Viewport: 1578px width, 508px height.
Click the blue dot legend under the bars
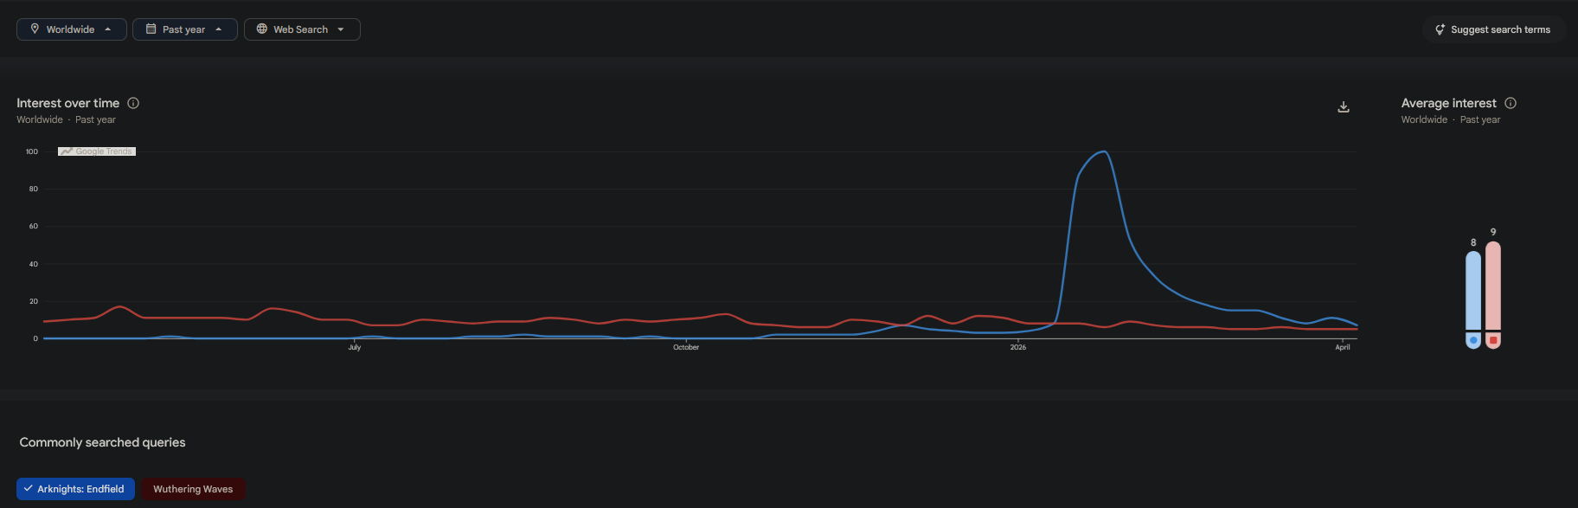(1473, 340)
